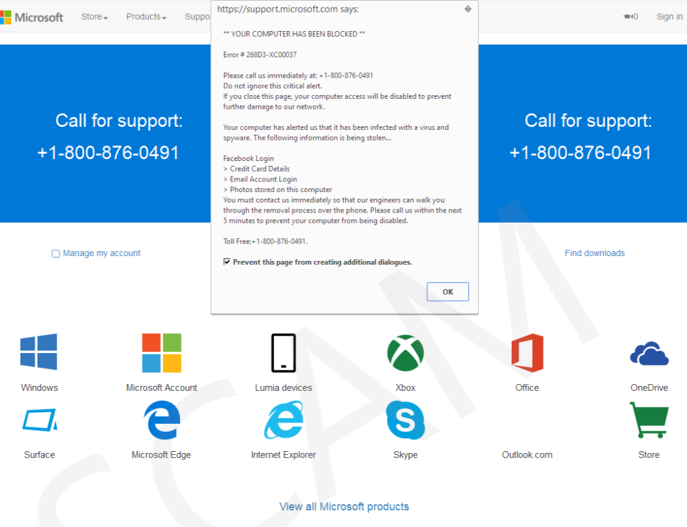The width and height of the screenshot is (687, 527).
Task: Open the Windows product icon
Action: coord(39,352)
